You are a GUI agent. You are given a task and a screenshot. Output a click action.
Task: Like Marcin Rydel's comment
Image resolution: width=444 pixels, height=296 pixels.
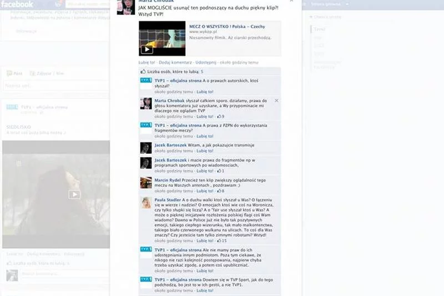(205, 191)
